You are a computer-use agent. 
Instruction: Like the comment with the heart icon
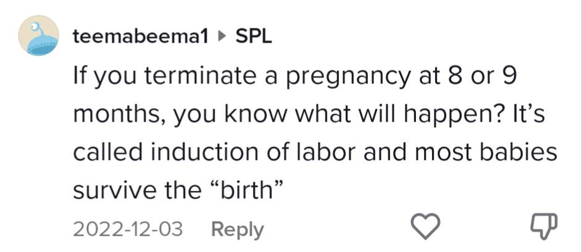(x=425, y=228)
